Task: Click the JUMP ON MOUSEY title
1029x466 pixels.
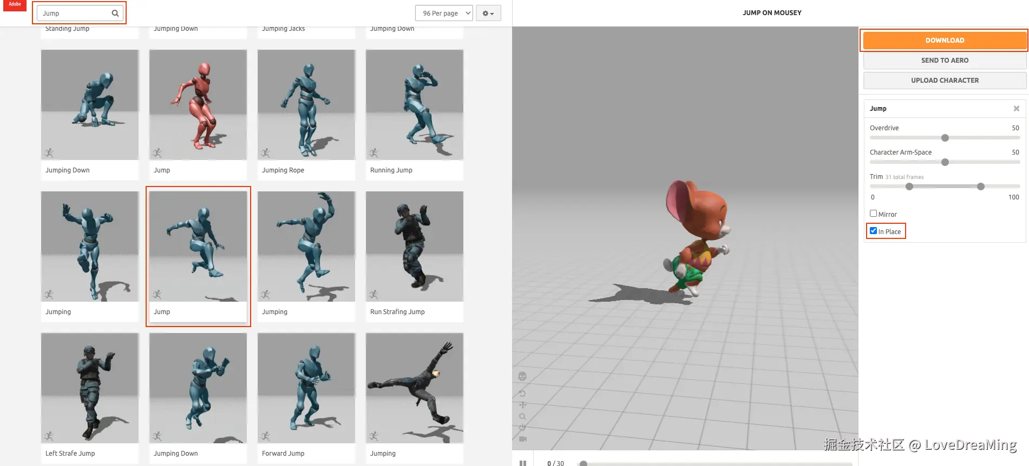Action: click(772, 13)
